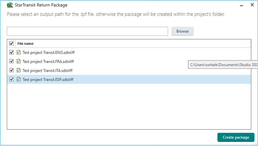This screenshot has height=146, width=258.
Task: Uncheck Test project Transit.ESP.sdlxliff checkbox
Action: tap(11, 79)
